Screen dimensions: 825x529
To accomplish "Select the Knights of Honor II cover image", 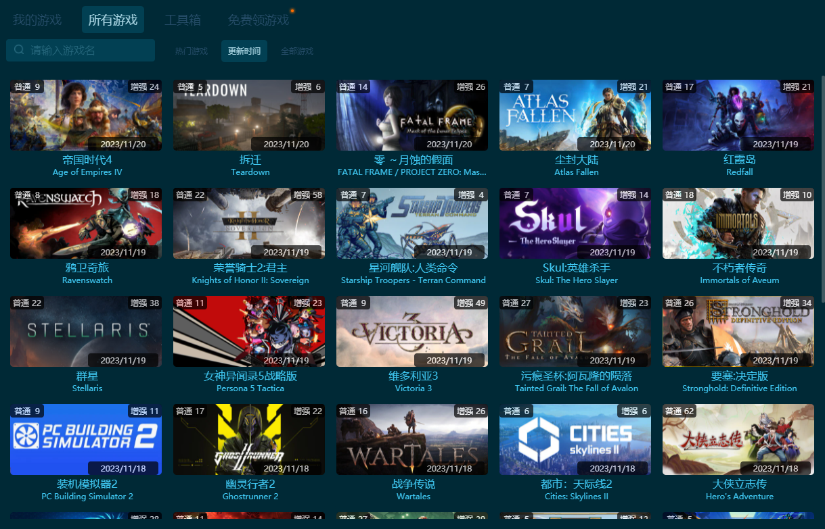I will click(249, 223).
